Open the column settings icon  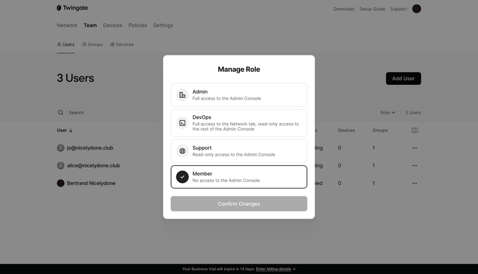tap(415, 130)
